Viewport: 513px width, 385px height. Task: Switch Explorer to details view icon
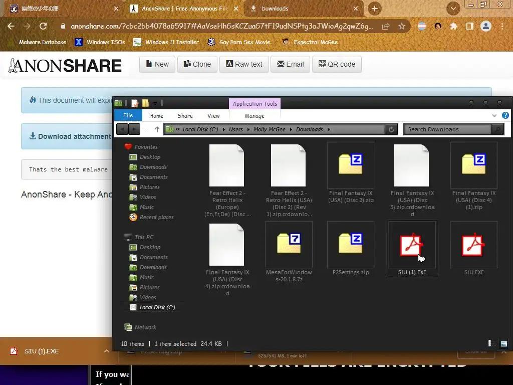(492, 343)
